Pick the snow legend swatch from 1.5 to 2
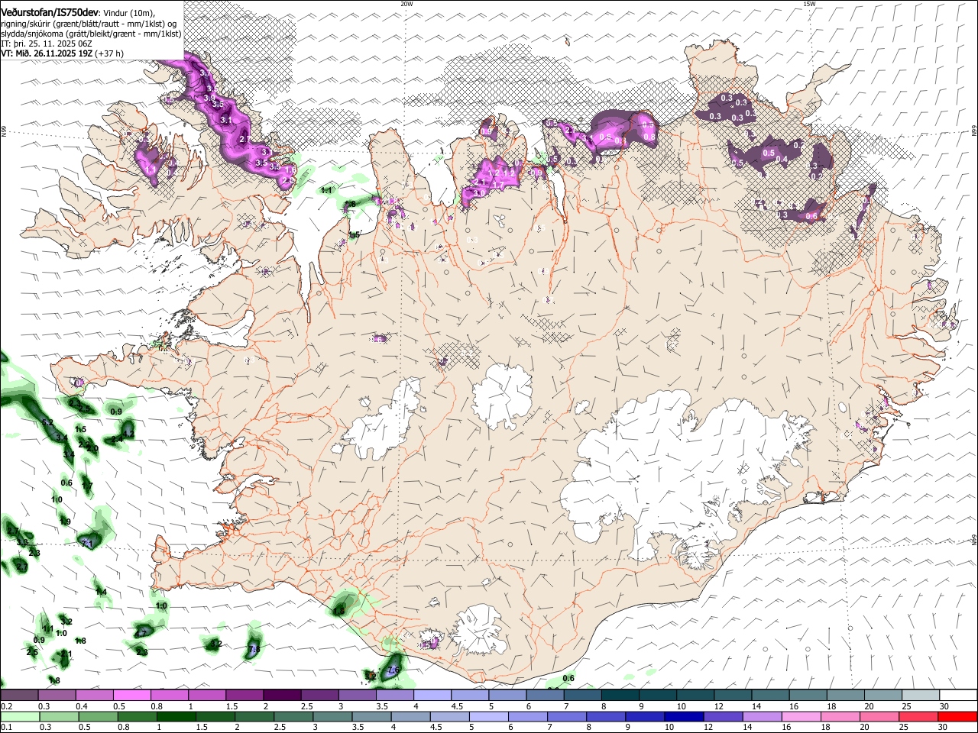978x733 pixels. tap(244, 696)
